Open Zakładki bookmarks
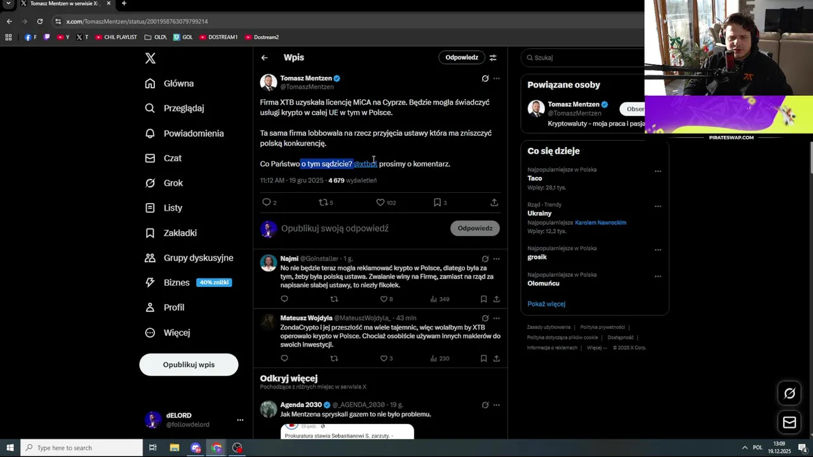Screen dimensions: 813x457 [171, 233]
